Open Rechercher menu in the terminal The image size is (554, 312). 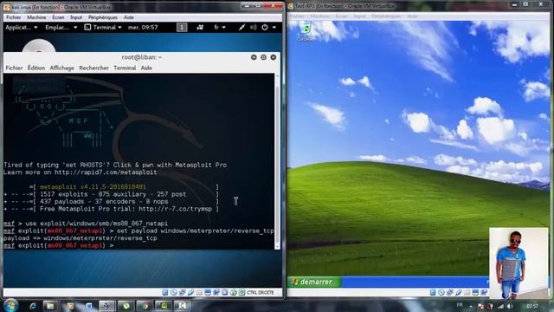point(93,68)
